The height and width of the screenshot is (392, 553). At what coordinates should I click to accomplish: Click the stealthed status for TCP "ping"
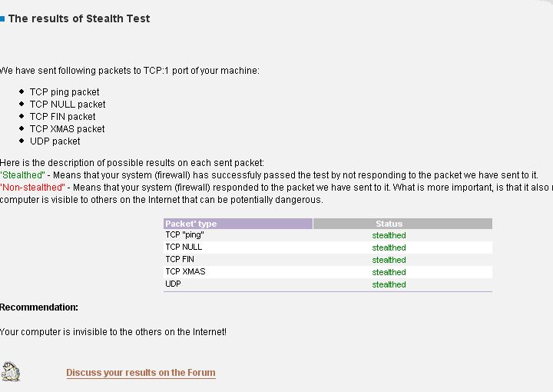click(389, 235)
